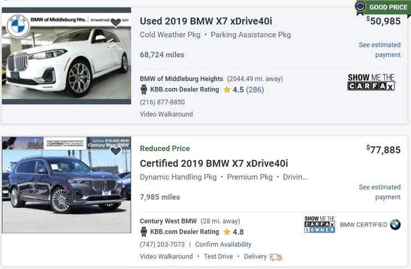Image resolution: width=411 pixels, height=269 pixels.
Task: Click the 4.8 star rating icon
Action: (x=227, y=232)
